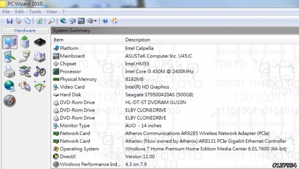299x169 pixels.
Task: Click the magnifier Search toolbar icon
Action: (x=51, y=21)
